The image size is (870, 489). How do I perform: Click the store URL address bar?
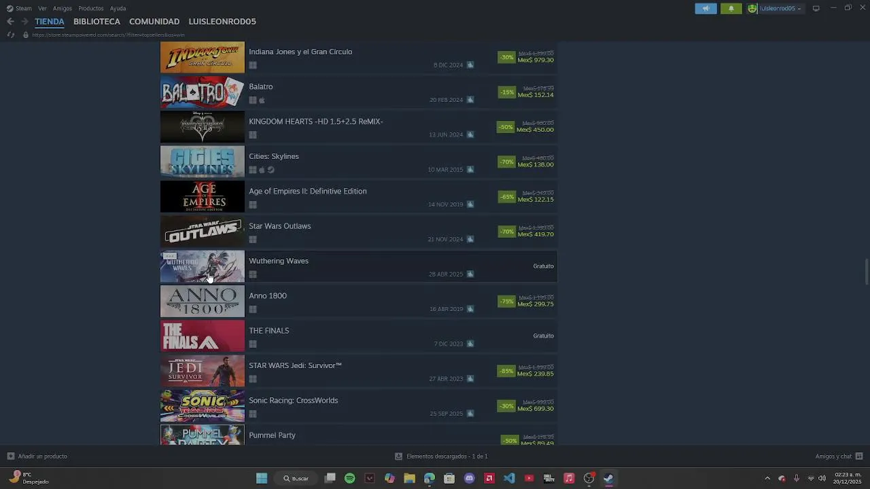coord(109,35)
